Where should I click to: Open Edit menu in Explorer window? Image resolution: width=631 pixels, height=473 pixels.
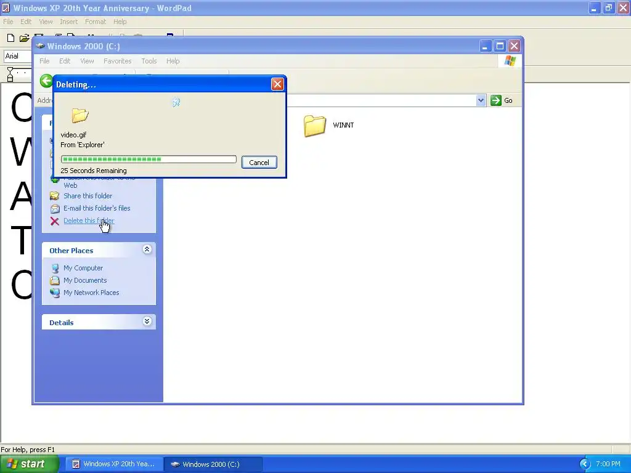click(65, 61)
